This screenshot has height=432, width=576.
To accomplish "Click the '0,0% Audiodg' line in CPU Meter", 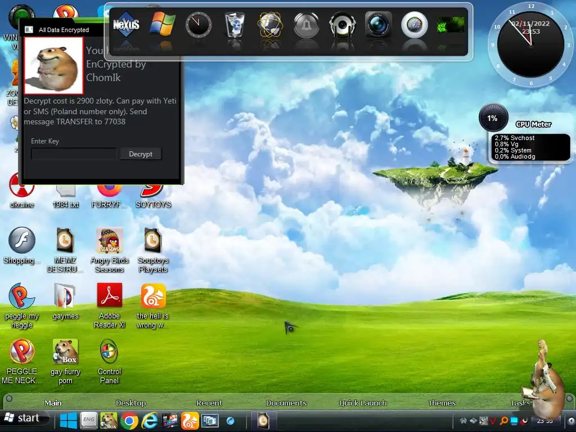I will pos(515,156).
